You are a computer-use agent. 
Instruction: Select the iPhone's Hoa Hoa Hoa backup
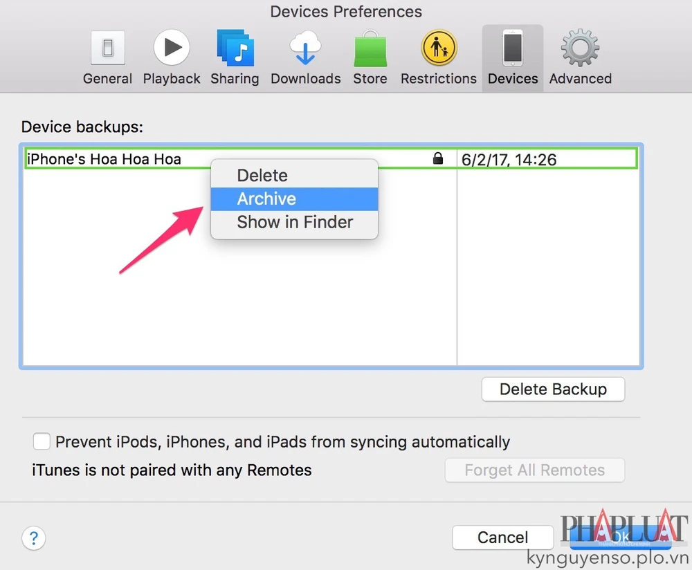104,159
